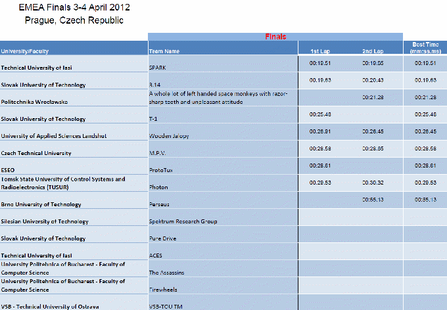Select the 'Best Time (mm:ss.ms)' column header
447x310 pixels.
[x=425, y=48]
